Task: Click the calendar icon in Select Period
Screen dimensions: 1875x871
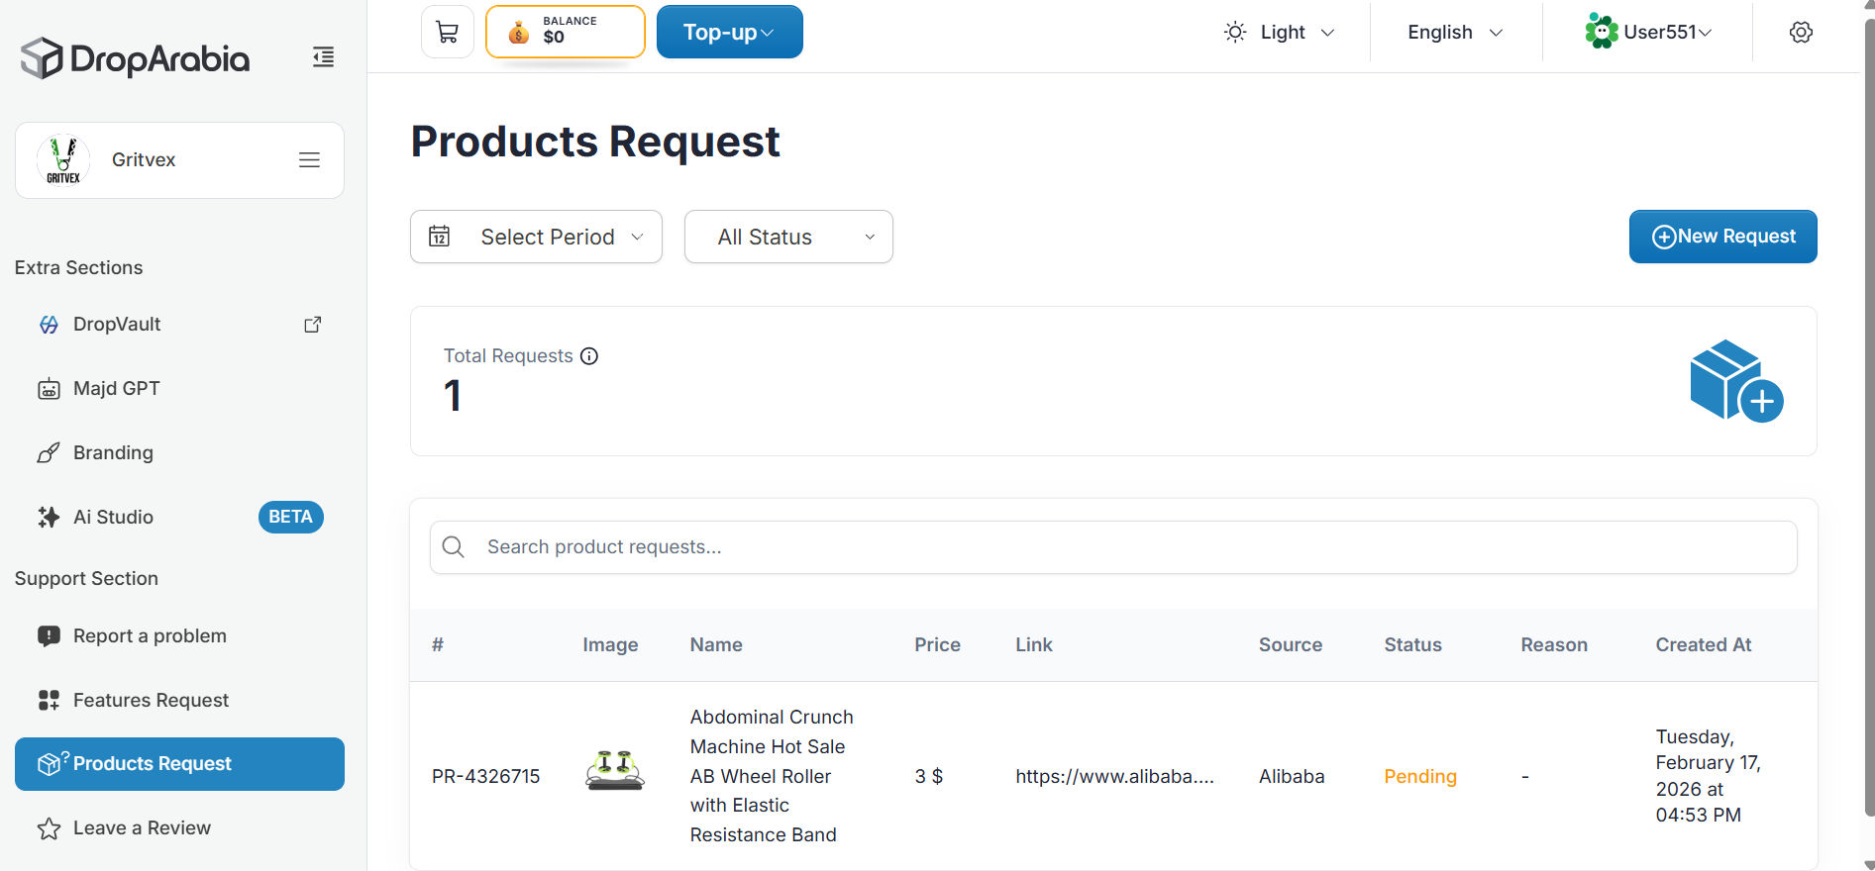Action: click(x=439, y=237)
